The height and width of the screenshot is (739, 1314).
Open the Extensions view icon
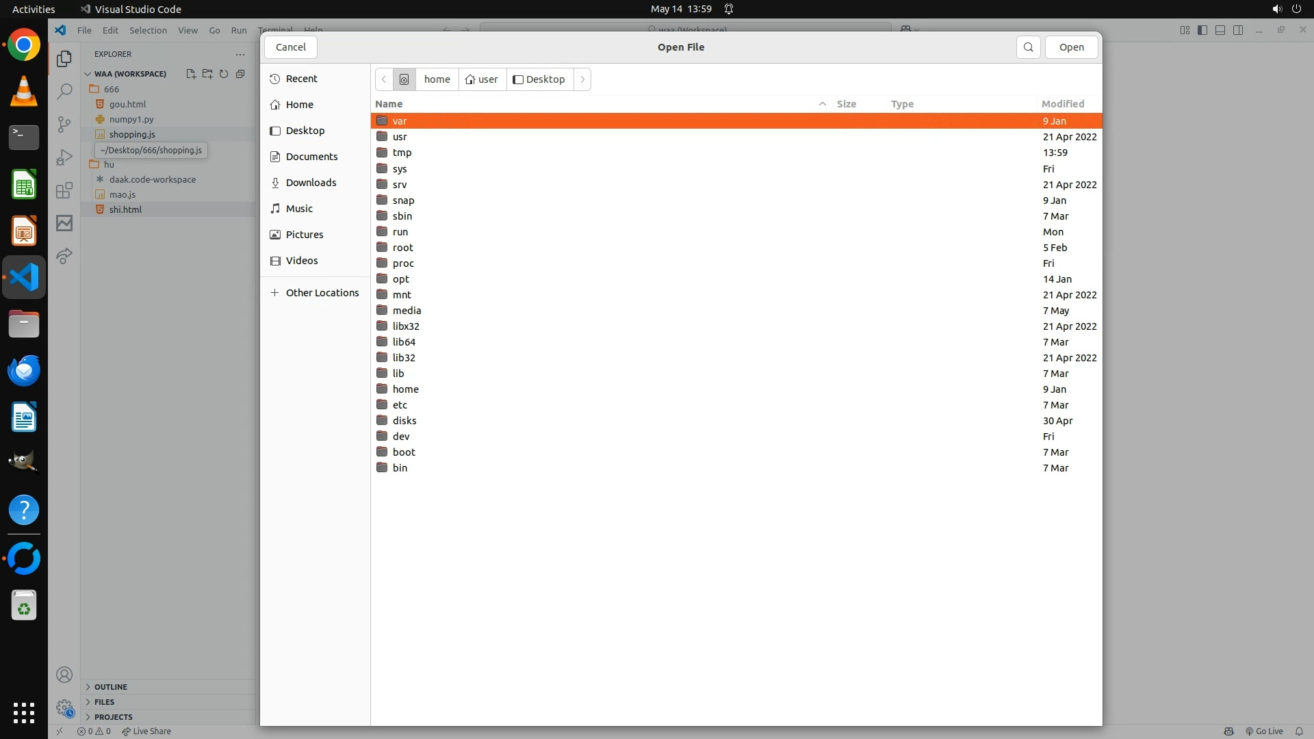coord(64,190)
